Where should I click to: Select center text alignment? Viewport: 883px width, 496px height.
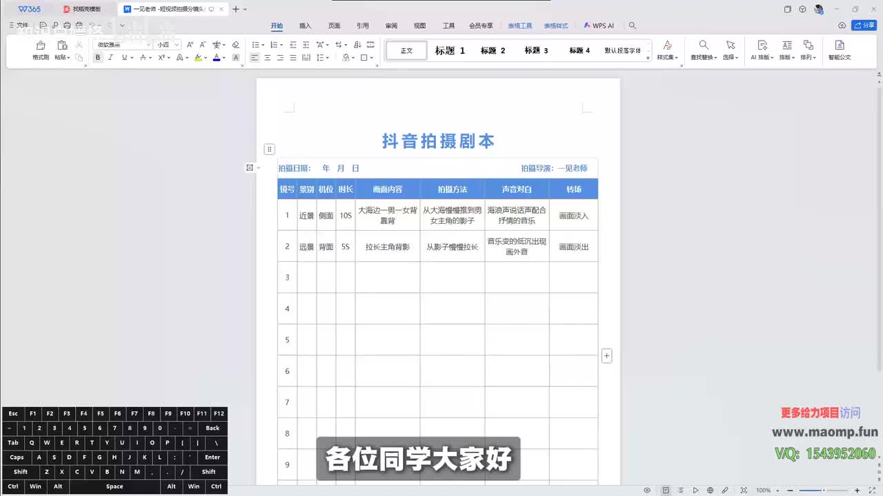pyautogui.click(x=268, y=58)
